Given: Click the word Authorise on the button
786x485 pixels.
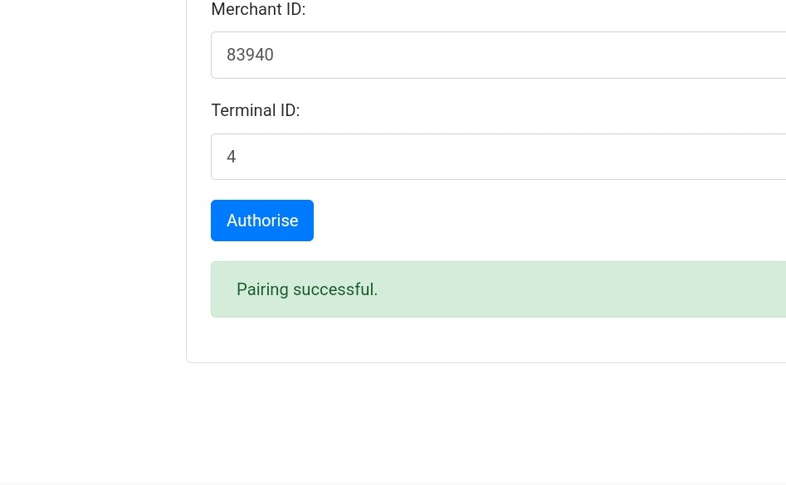Looking at the screenshot, I should tap(262, 221).
